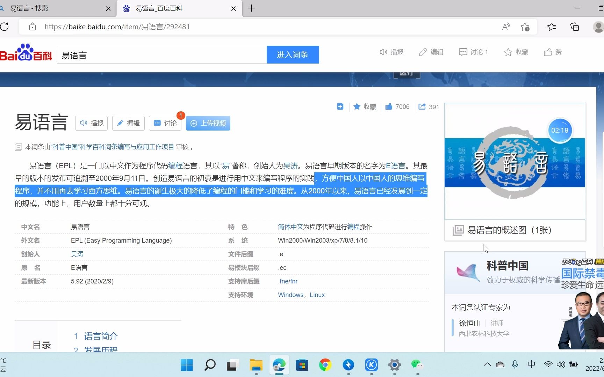Click the Win2000/Win2003/xp/7/8/8.1/10 system value
The height and width of the screenshot is (377, 604).
(323, 241)
